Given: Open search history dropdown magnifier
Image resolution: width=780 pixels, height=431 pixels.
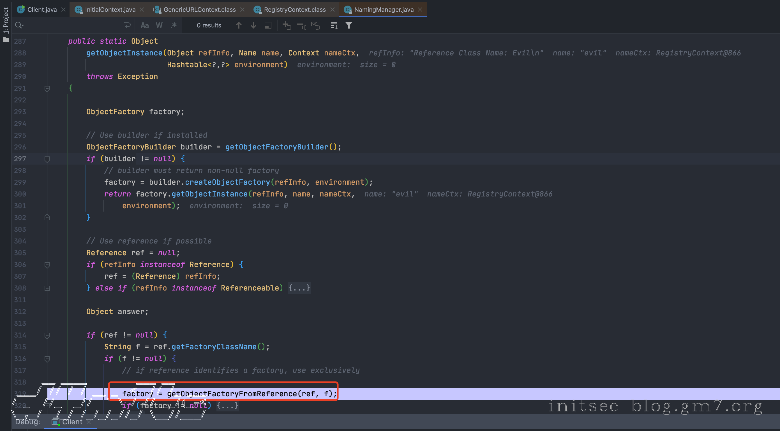Looking at the screenshot, I should (19, 25).
